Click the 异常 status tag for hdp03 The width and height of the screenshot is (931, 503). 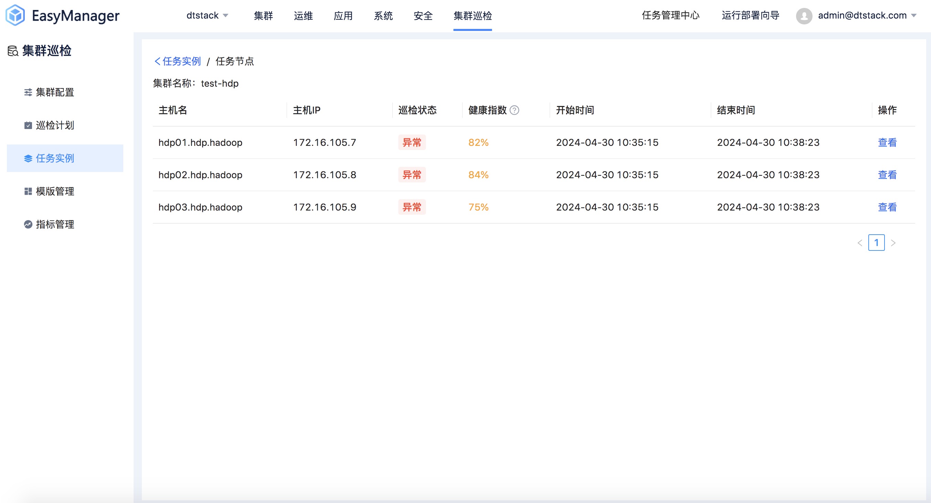(412, 207)
